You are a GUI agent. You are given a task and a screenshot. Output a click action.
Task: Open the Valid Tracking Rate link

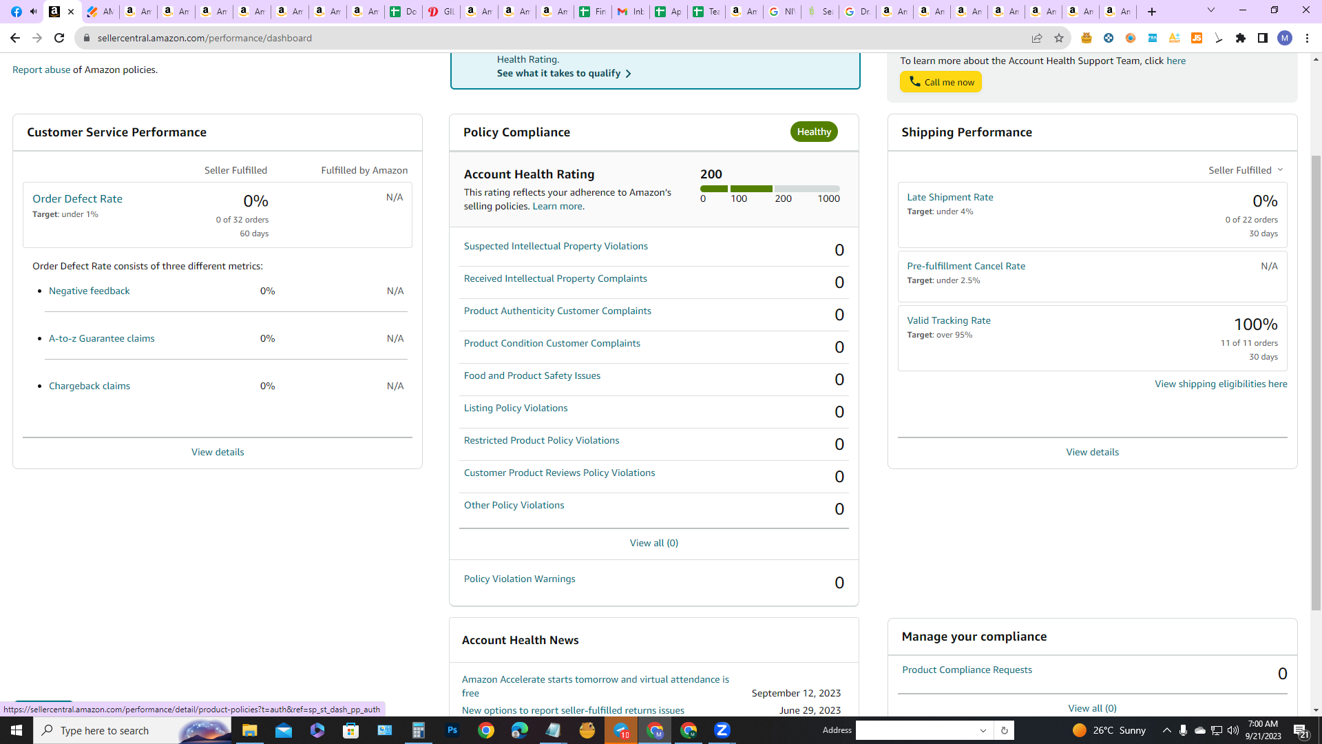[x=949, y=320]
